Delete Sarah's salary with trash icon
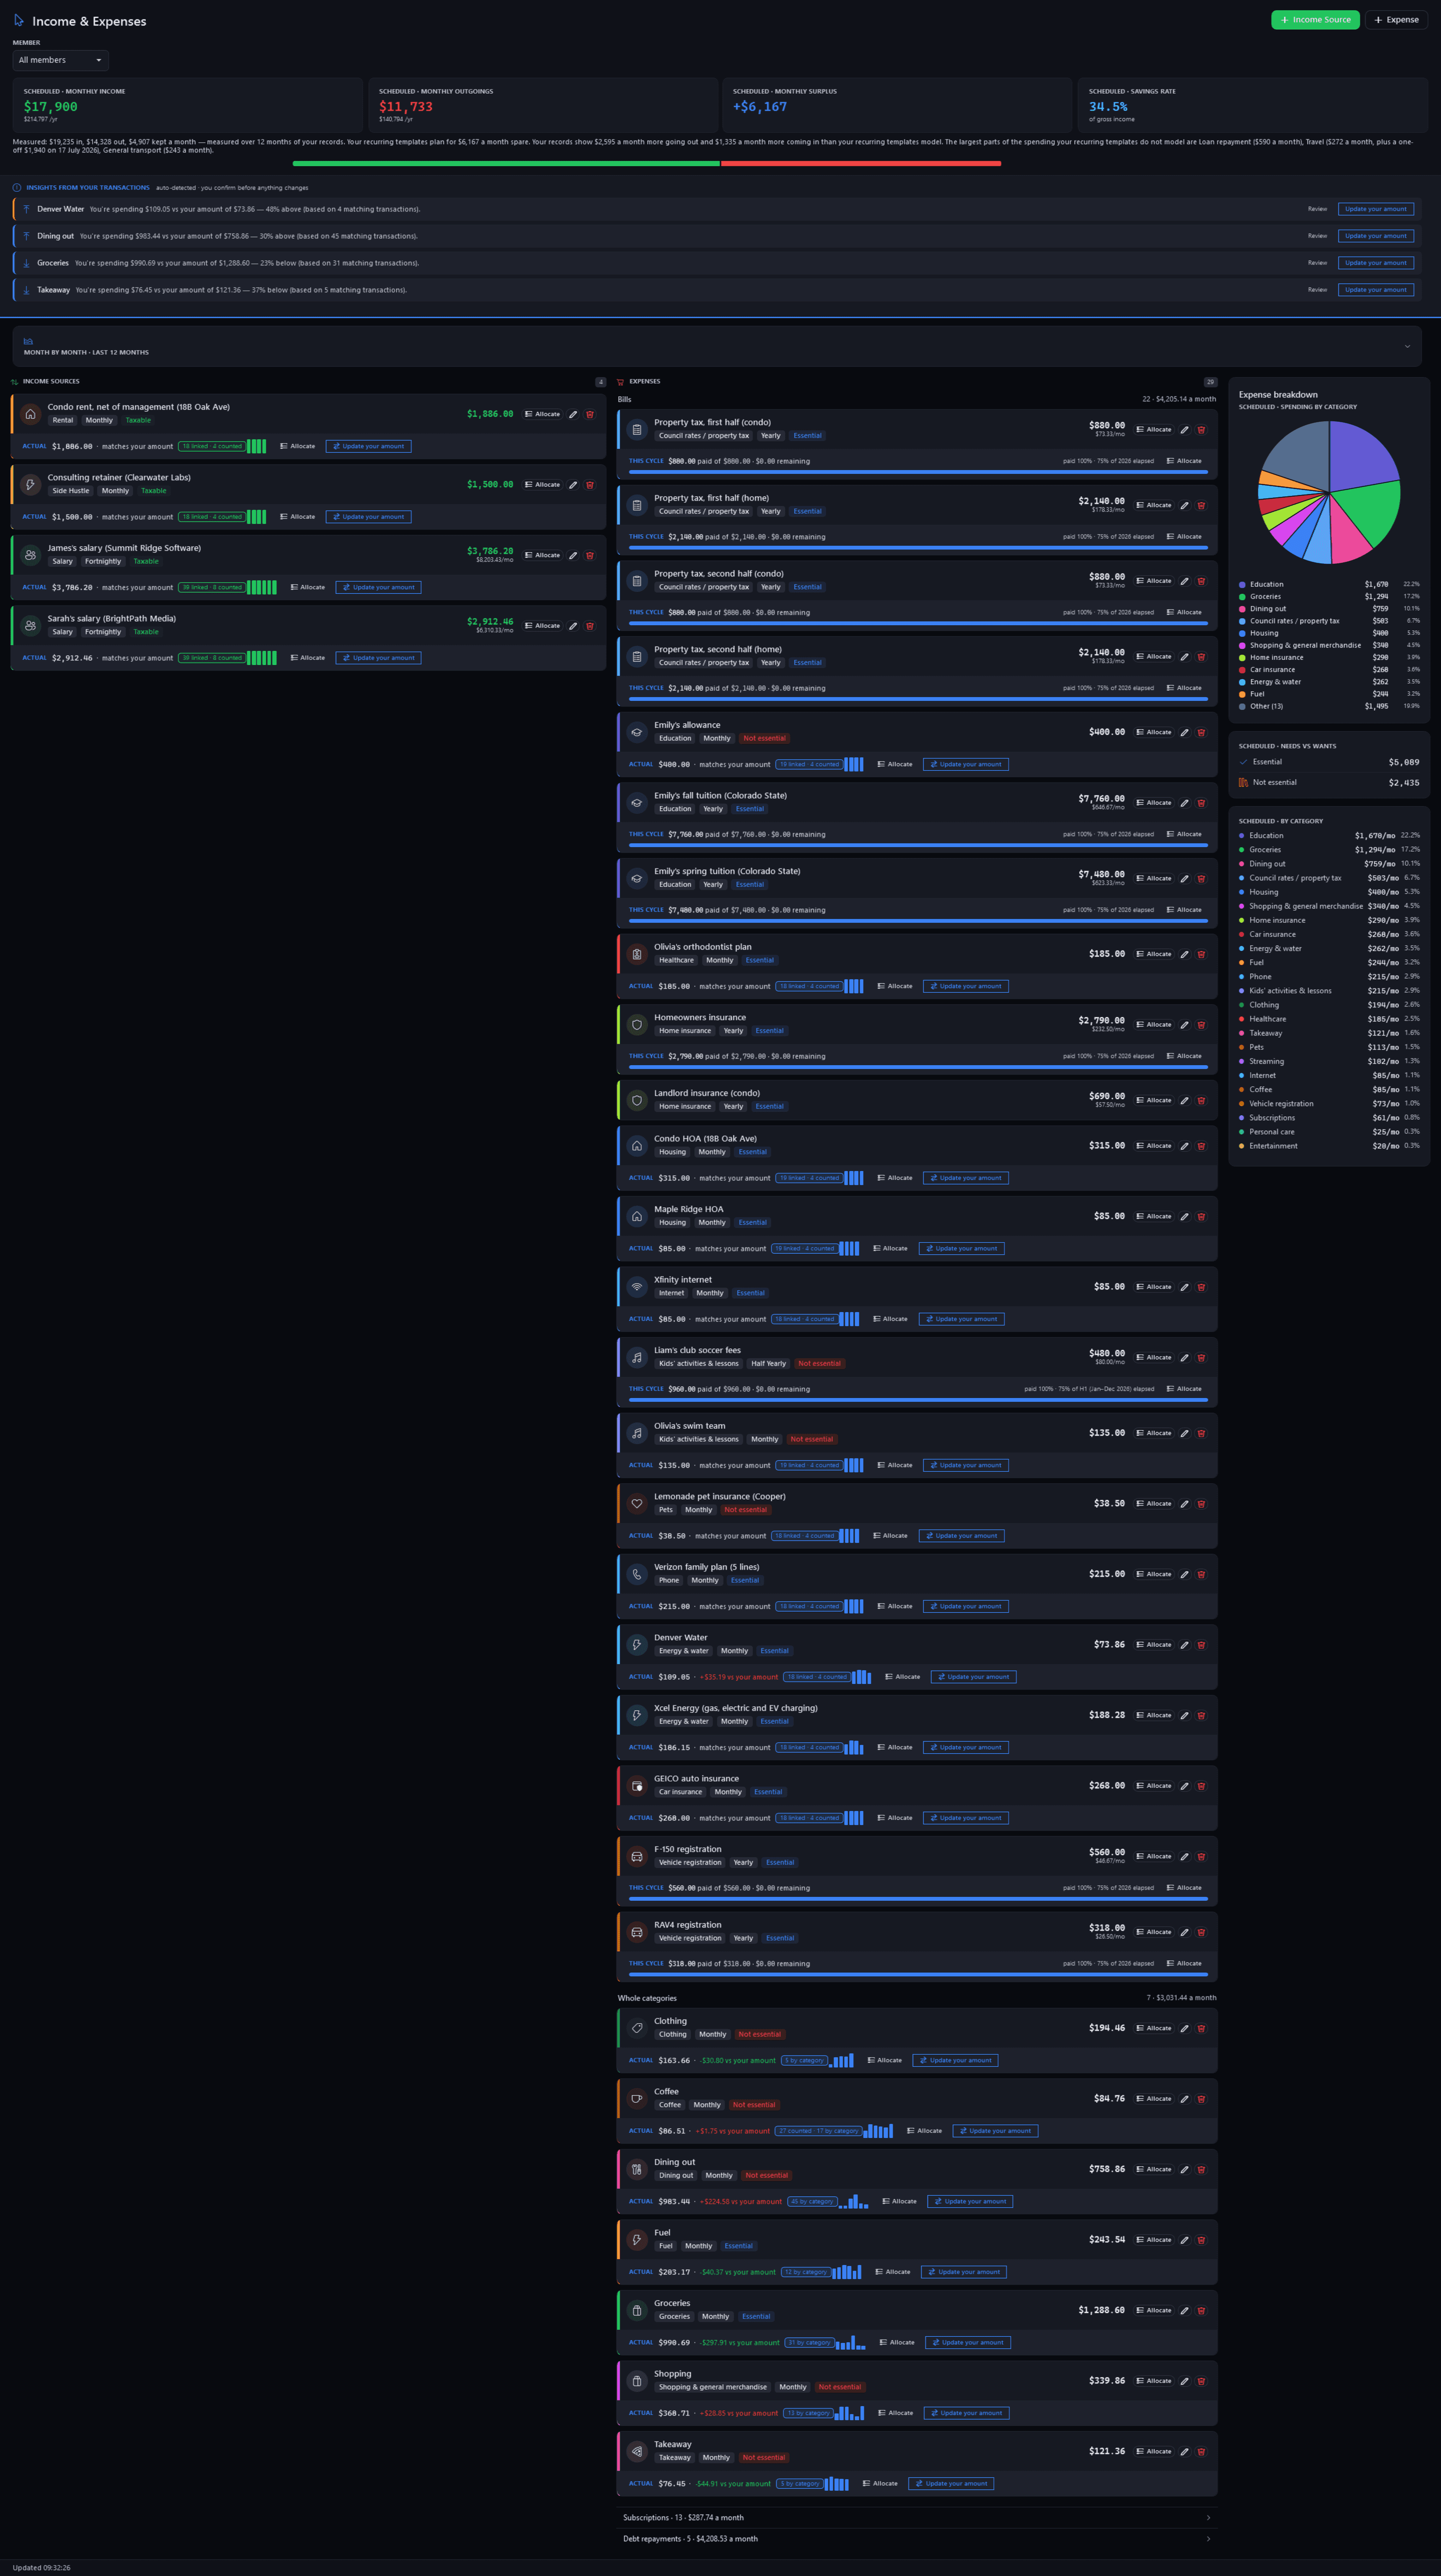Viewport: 1441px width, 2576px height. (590, 626)
